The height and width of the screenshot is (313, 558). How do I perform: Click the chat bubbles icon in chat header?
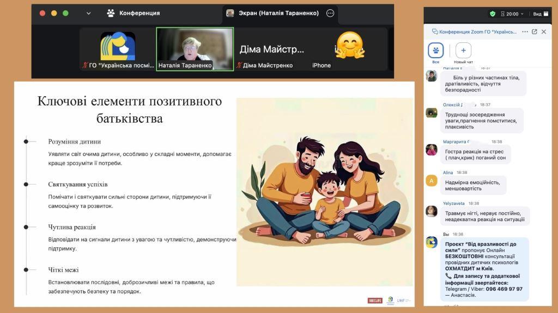click(434, 32)
